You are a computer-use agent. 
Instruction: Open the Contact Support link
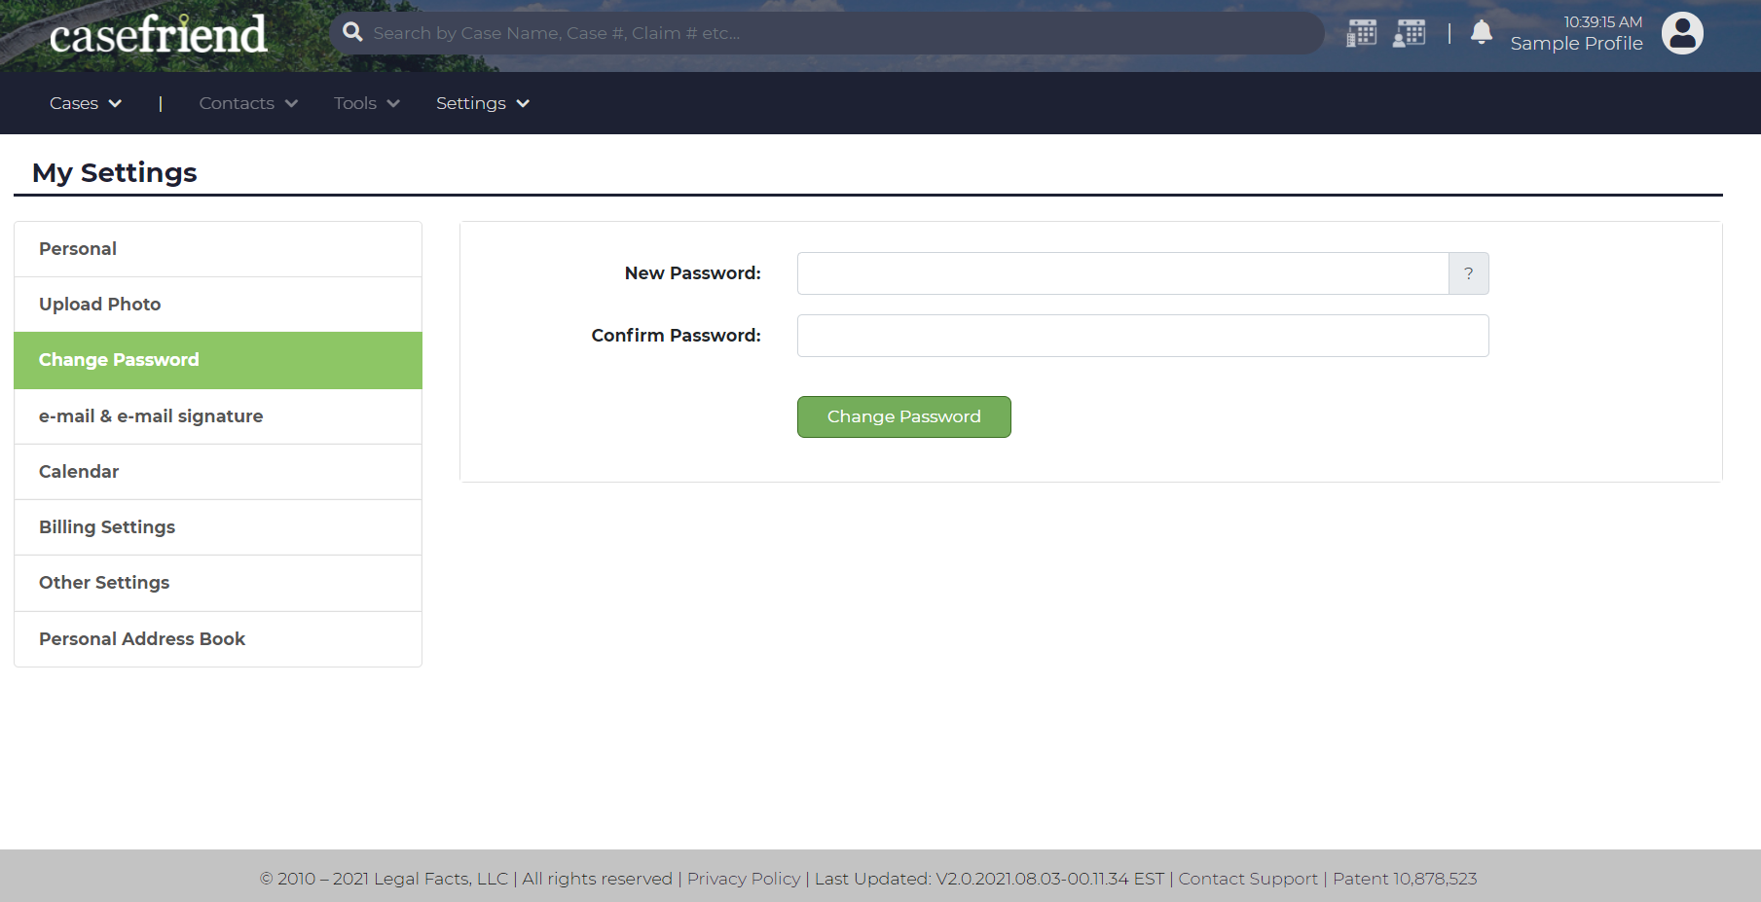click(x=1248, y=879)
